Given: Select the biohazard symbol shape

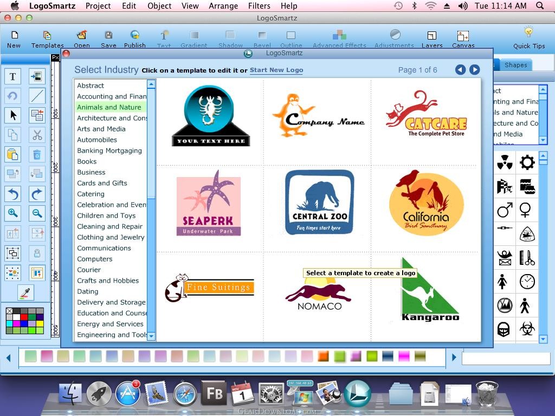Looking at the screenshot, I should pos(527,329).
